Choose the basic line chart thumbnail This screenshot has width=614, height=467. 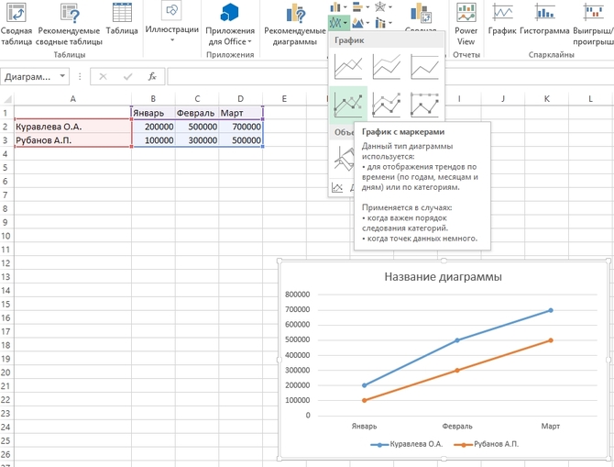(x=347, y=66)
